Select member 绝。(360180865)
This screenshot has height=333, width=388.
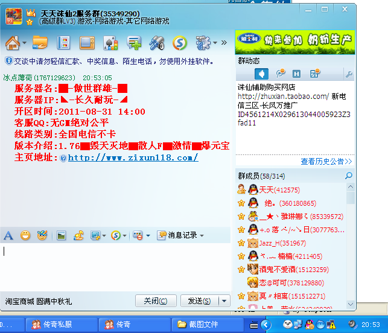290,203
